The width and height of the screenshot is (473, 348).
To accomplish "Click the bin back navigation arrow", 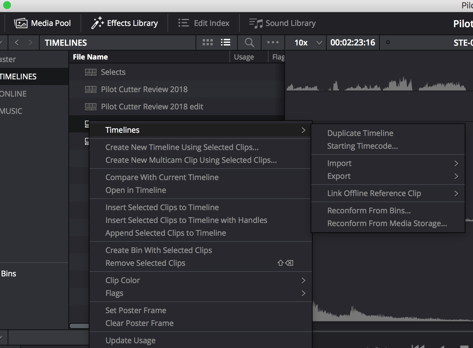I will (17, 43).
